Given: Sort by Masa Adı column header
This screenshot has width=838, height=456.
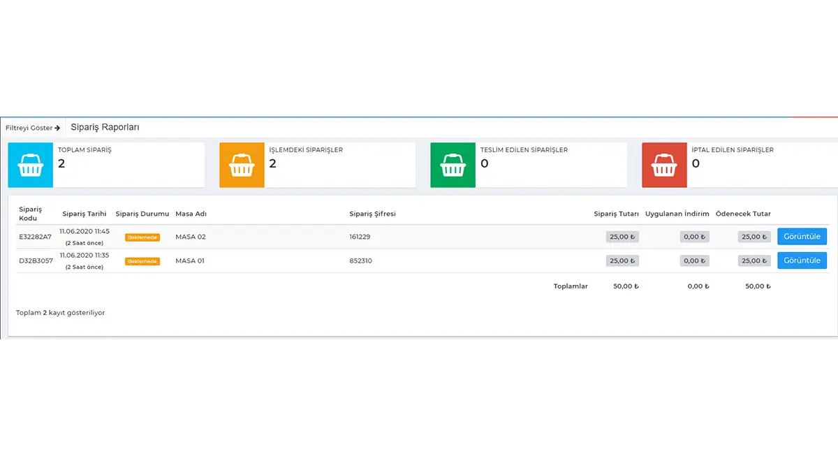Looking at the screenshot, I should click(191, 214).
